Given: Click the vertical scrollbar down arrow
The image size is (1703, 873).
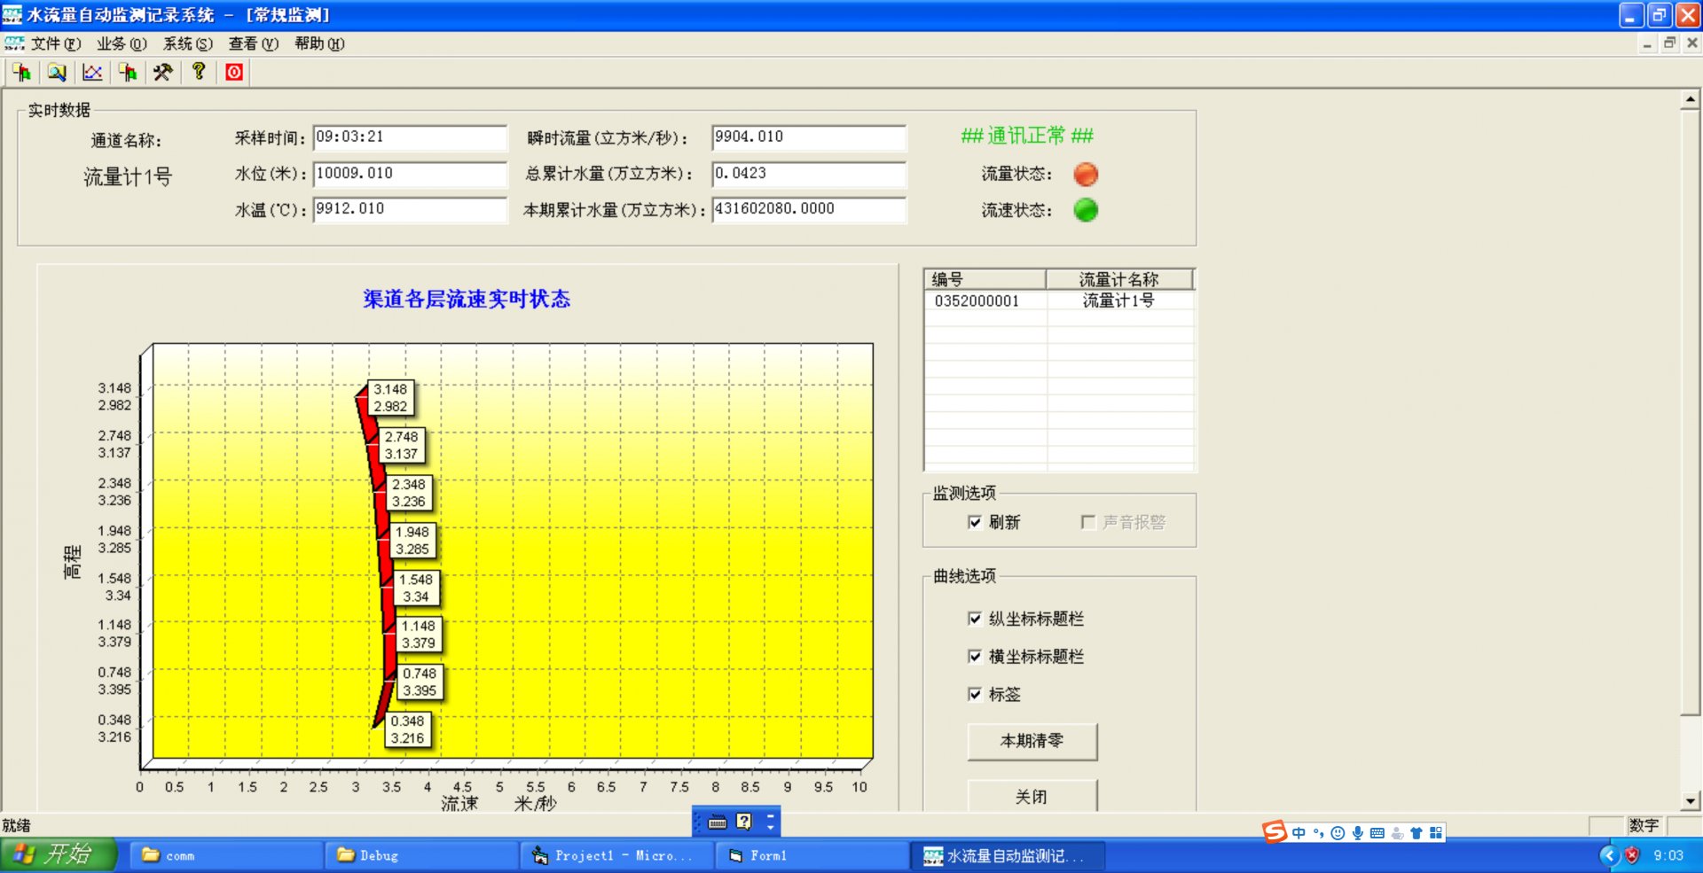Looking at the screenshot, I should coord(1691,801).
